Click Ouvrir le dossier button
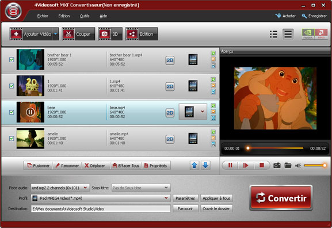The image size is (332, 228). 216,209
